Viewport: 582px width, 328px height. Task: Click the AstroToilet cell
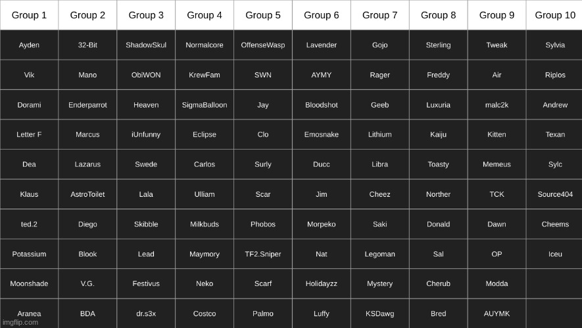pos(87,194)
